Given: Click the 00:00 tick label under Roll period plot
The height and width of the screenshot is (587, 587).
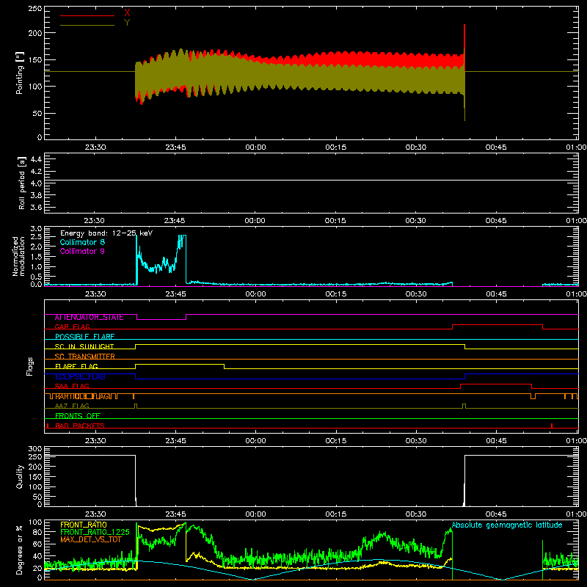Looking at the screenshot, I should click(x=255, y=221).
